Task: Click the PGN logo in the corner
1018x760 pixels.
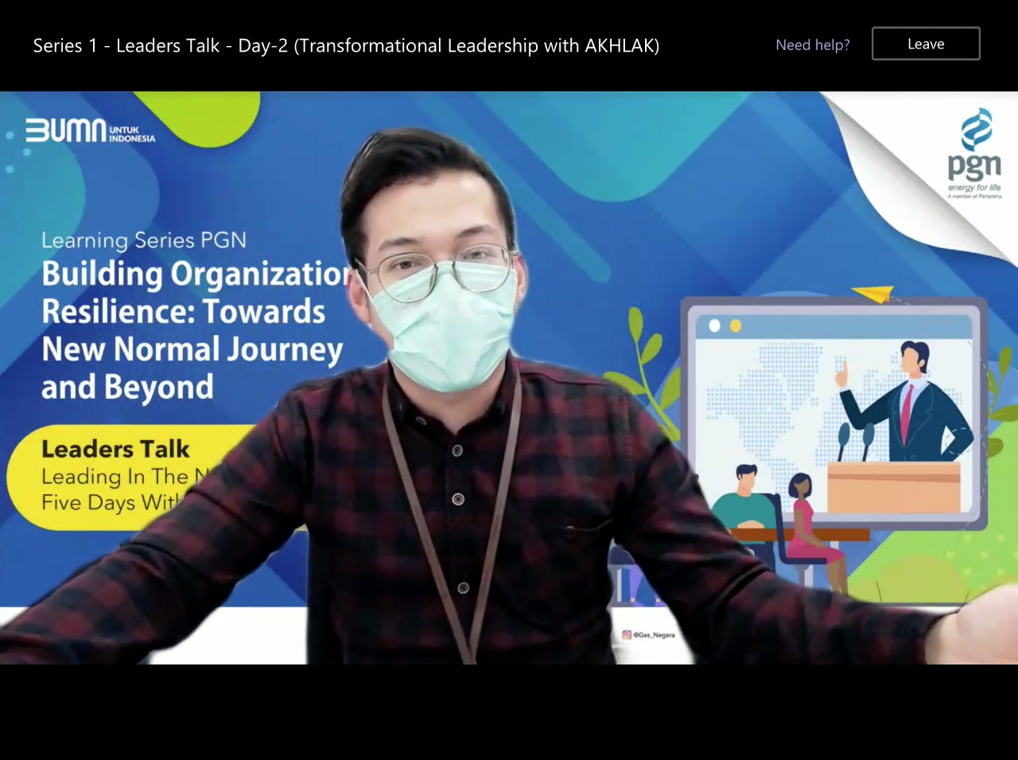Action: 974,151
